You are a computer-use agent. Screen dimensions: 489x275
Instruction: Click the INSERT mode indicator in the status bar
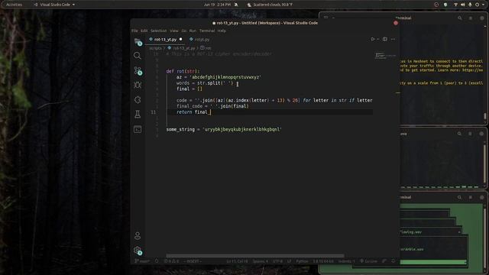pyautogui.click(x=193, y=261)
